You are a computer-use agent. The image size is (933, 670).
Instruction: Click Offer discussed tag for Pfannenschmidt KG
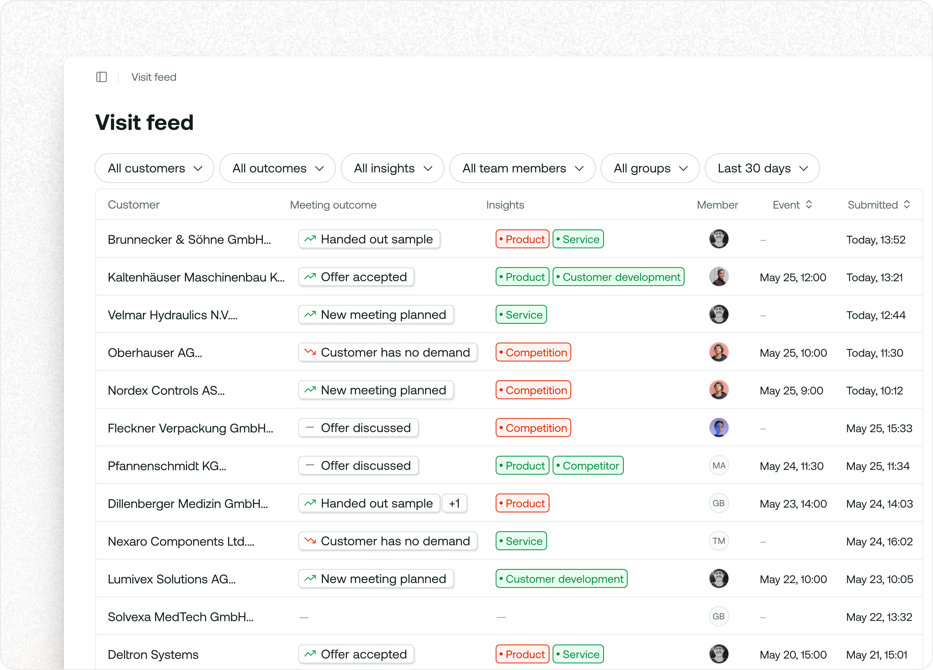coord(358,466)
